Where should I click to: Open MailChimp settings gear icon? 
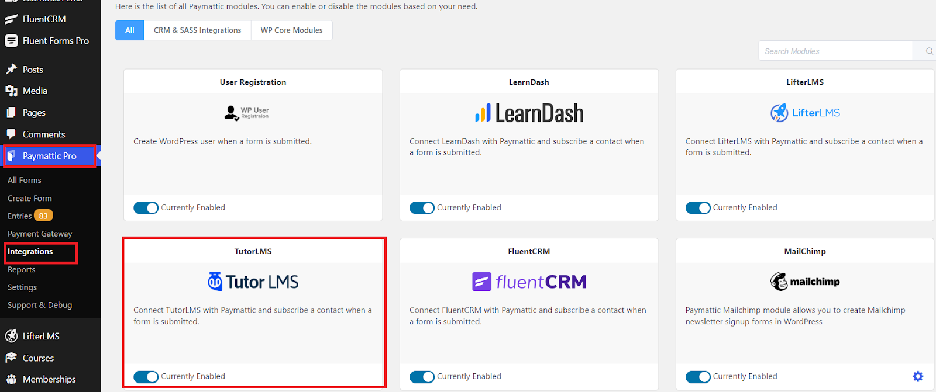(918, 376)
